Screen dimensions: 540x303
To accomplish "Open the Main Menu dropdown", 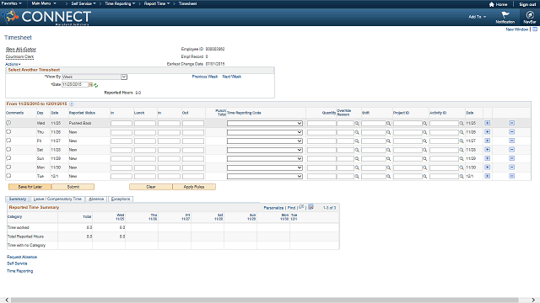I will 44,3.
